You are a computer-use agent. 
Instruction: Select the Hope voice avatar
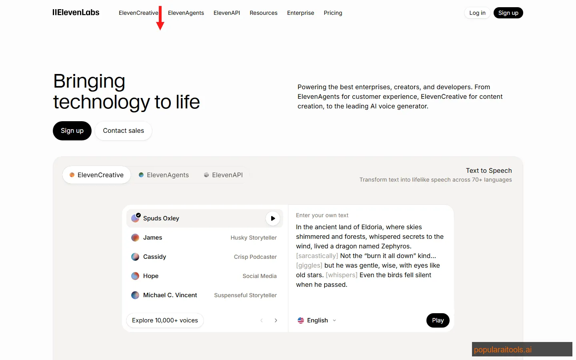coord(135,276)
